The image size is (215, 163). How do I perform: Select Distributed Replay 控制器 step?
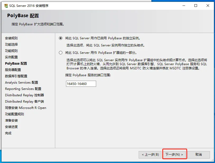(x=25, y=95)
